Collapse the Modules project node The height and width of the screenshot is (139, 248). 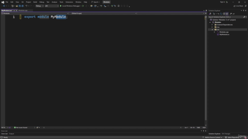[x=210, y=22]
